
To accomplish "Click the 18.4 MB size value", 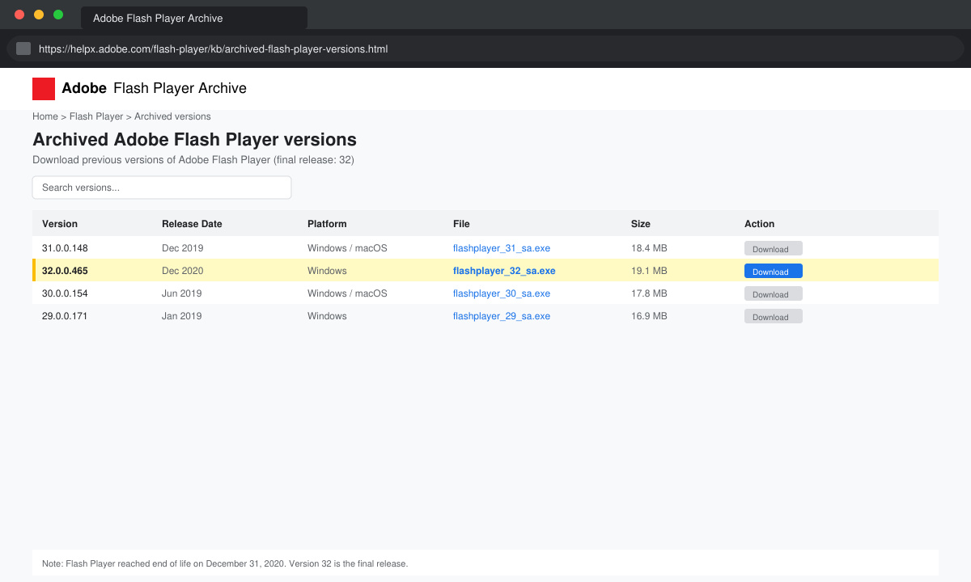I will [x=649, y=248].
